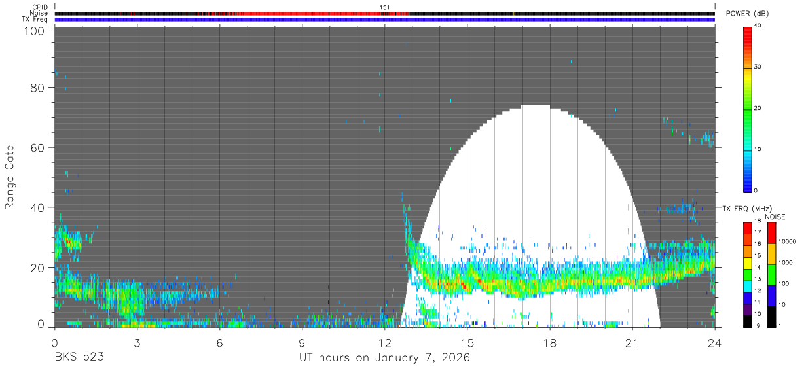Viewport: 804px width, 371px height.
Task: Click the NOISE legend tick label 1
Action: [780, 326]
